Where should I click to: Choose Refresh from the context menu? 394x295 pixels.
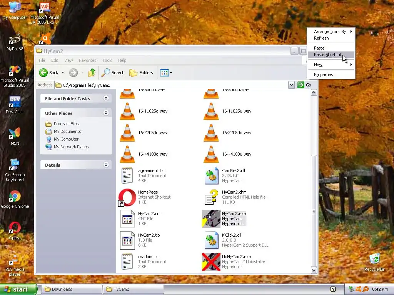(x=331, y=38)
